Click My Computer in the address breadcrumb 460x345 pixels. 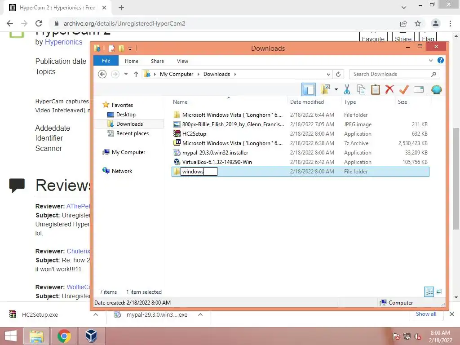(x=176, y=74)
